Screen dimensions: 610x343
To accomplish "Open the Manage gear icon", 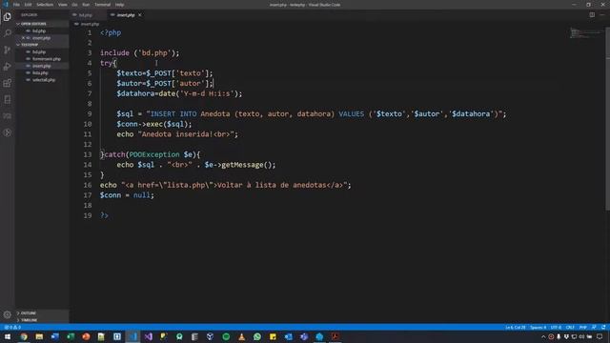I will click(x=7, y=314).
